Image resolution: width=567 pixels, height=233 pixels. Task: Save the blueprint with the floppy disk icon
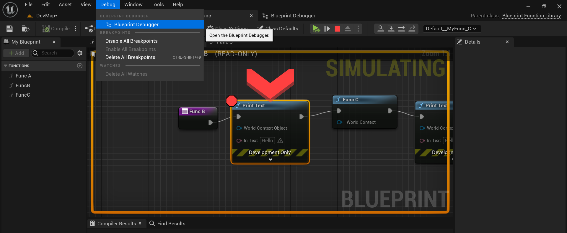pyautogui.click(x=10, y=29)
